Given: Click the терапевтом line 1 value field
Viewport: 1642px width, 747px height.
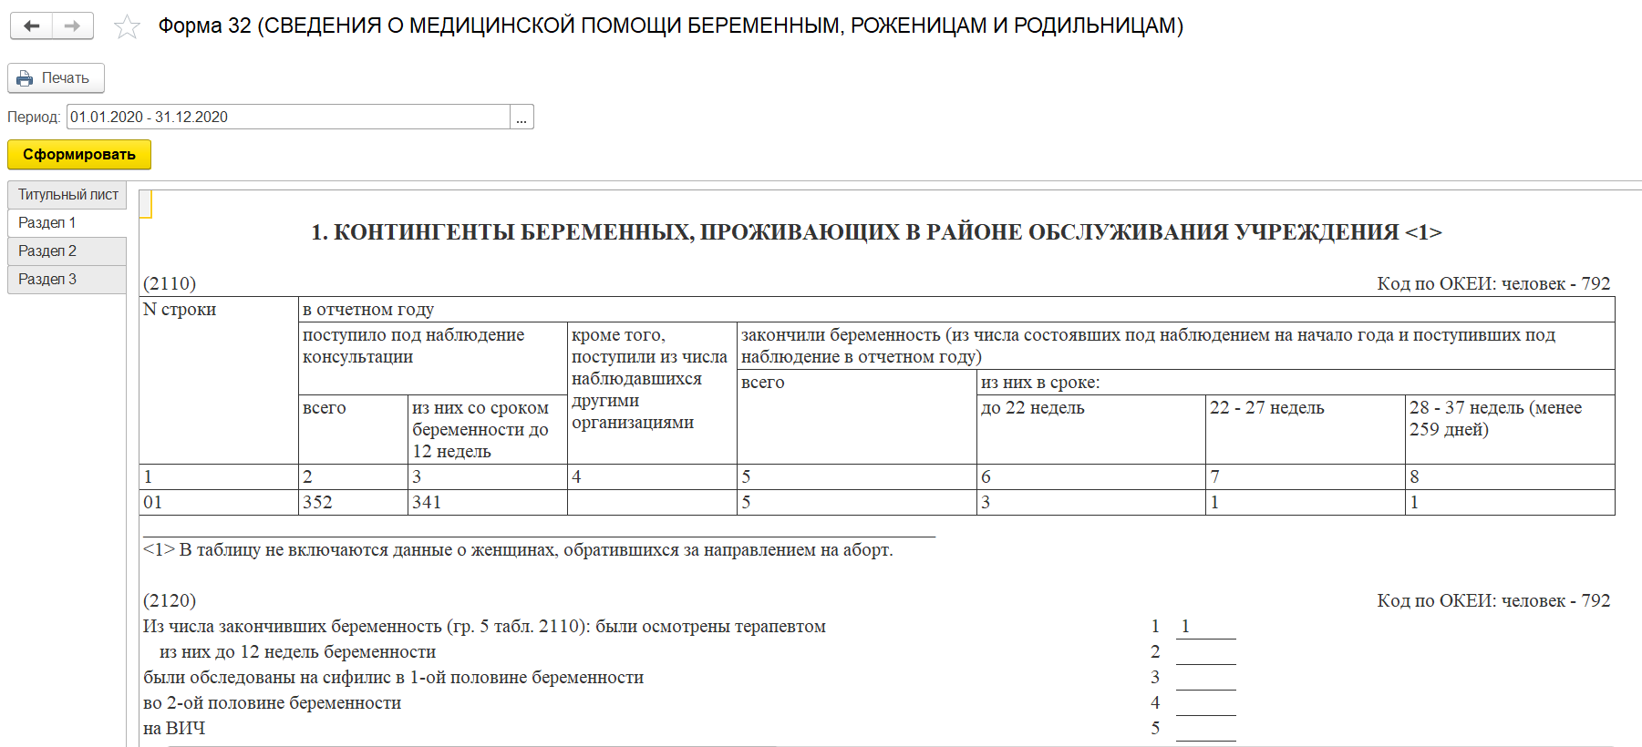Looking at the screenshot, I should [x=1205, y=627].
